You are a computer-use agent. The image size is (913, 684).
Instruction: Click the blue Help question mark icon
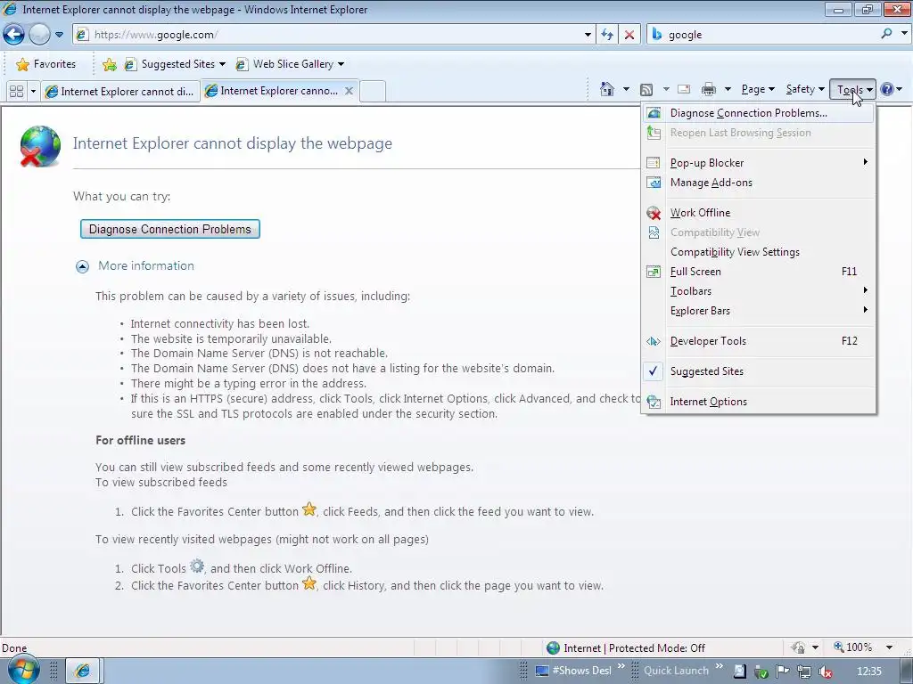(887, 89)
